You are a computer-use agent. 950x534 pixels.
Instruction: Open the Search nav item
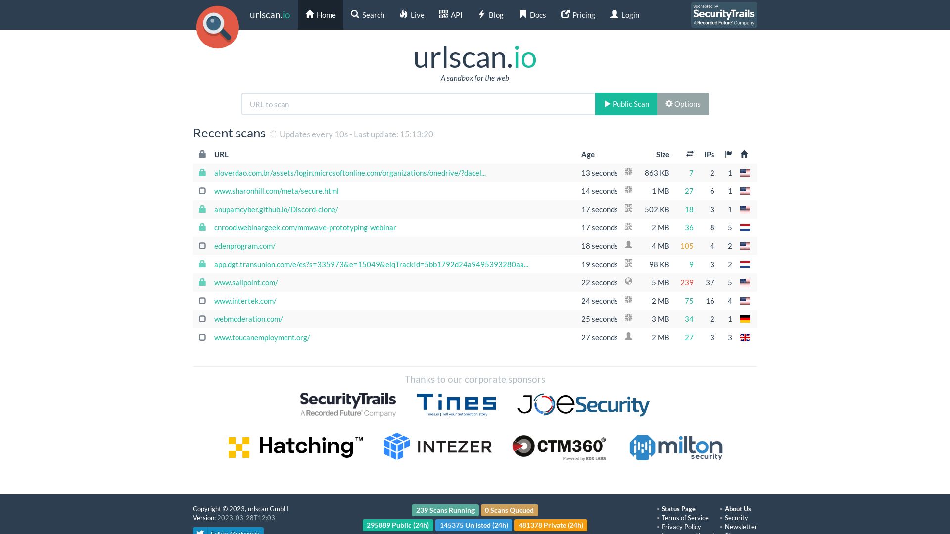368,15
